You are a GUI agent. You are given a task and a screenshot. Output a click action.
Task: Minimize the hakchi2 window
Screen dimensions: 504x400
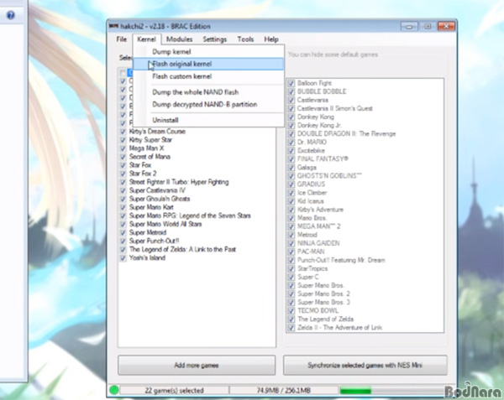click(x=409, y=26)
